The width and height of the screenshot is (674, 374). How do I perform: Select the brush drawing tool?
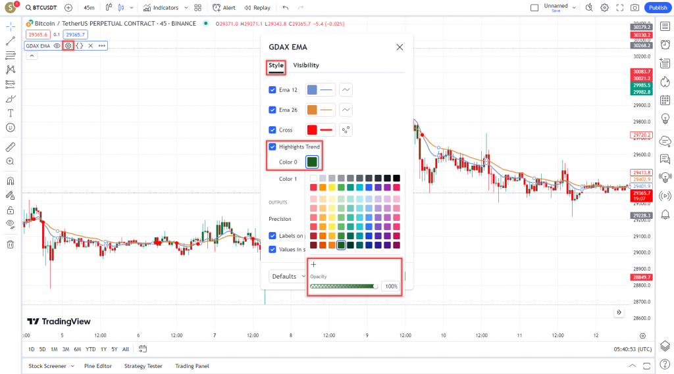[x=11, y=99]
